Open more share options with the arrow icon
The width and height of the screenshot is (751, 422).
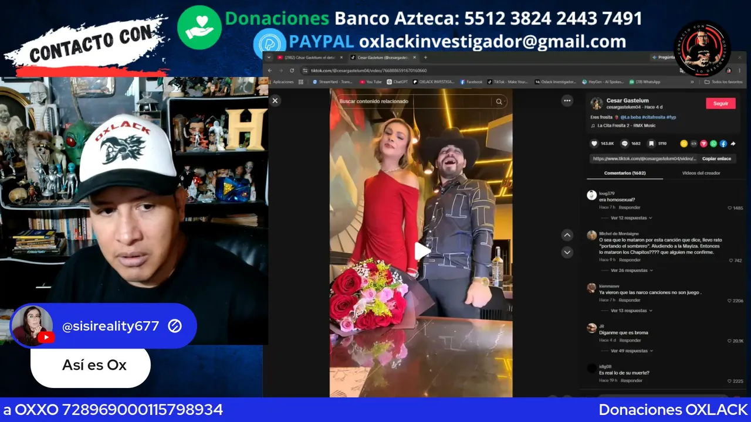733,144
